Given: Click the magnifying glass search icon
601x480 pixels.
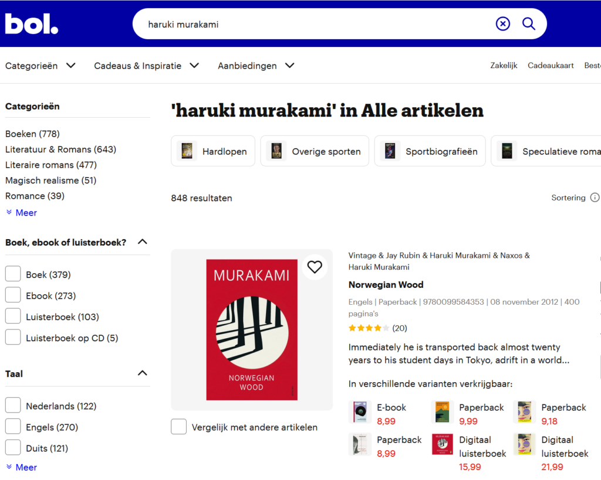Looking at the screenshot, I should [529, 24].
